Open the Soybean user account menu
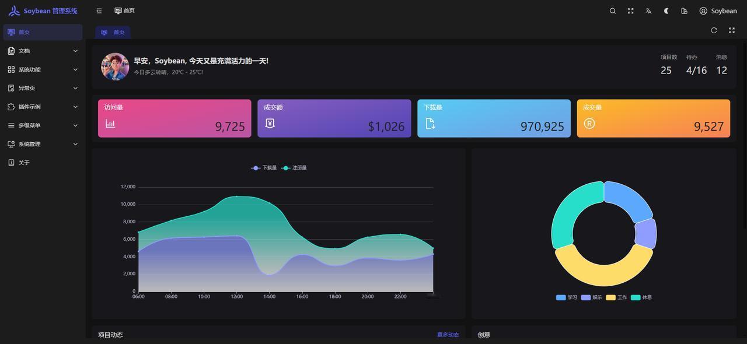 (718, 11)
